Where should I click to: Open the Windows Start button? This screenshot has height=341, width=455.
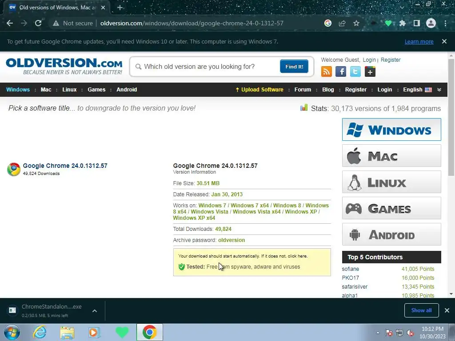click(x=12, y=332)
